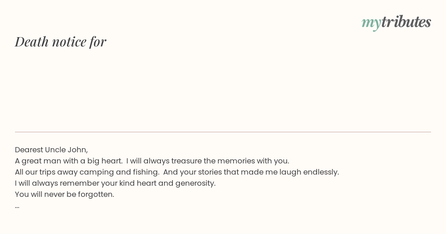Select the "Death notice for" heading
The image size is (446, 234).
61,42
